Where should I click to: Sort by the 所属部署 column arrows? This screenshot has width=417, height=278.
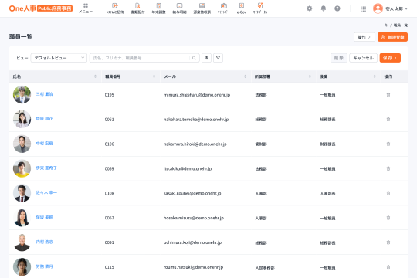(x=310, y=76)
